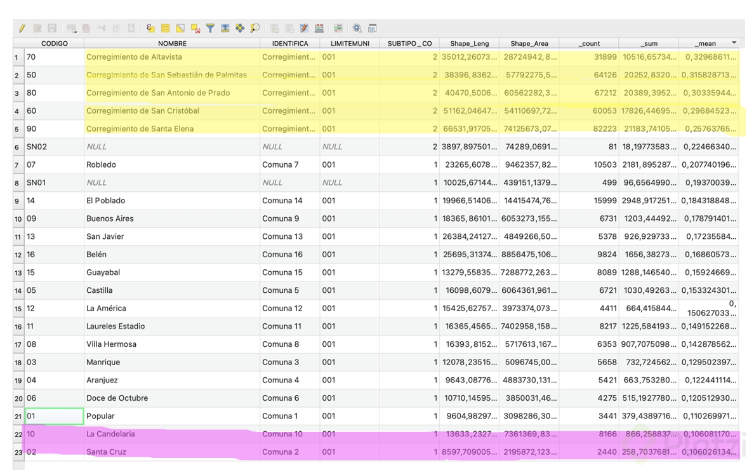The height and width of the screenshot is (470, 754).
Task: Click the Select all features icon
Action: click(165, 29)
